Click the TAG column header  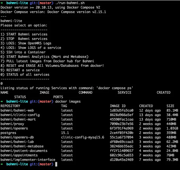(x=64, y=106)
